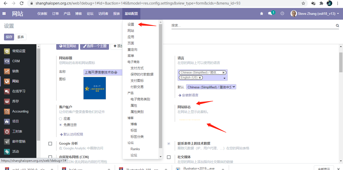Click the 保存 button

coord(9,37)
